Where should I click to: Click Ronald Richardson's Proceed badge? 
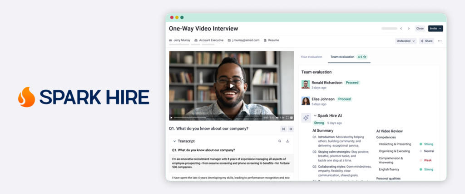(352, 83)
